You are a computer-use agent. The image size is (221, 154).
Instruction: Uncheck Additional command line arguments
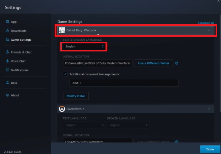point(65,74)
